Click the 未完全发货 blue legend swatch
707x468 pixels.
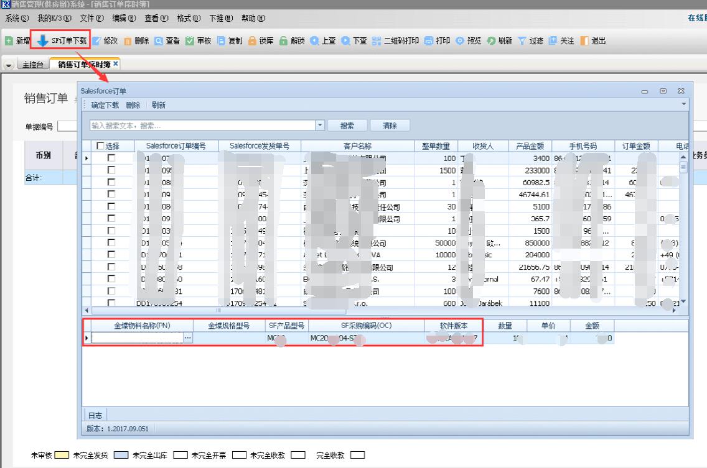coord(121,455)
